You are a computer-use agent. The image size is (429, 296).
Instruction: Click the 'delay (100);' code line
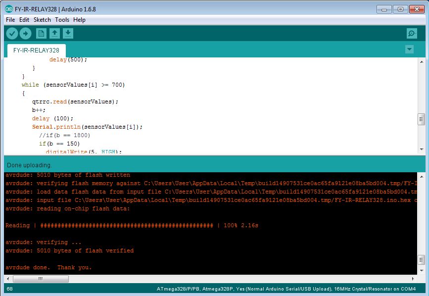pos(53,118)
